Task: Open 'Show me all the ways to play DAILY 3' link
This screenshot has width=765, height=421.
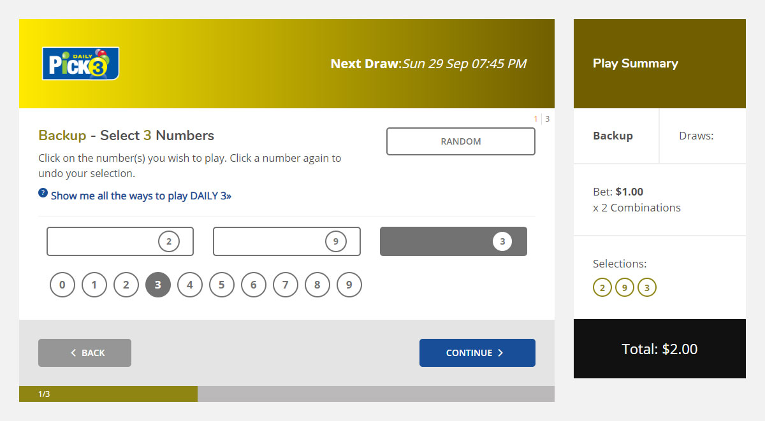Action: point(141,196)
